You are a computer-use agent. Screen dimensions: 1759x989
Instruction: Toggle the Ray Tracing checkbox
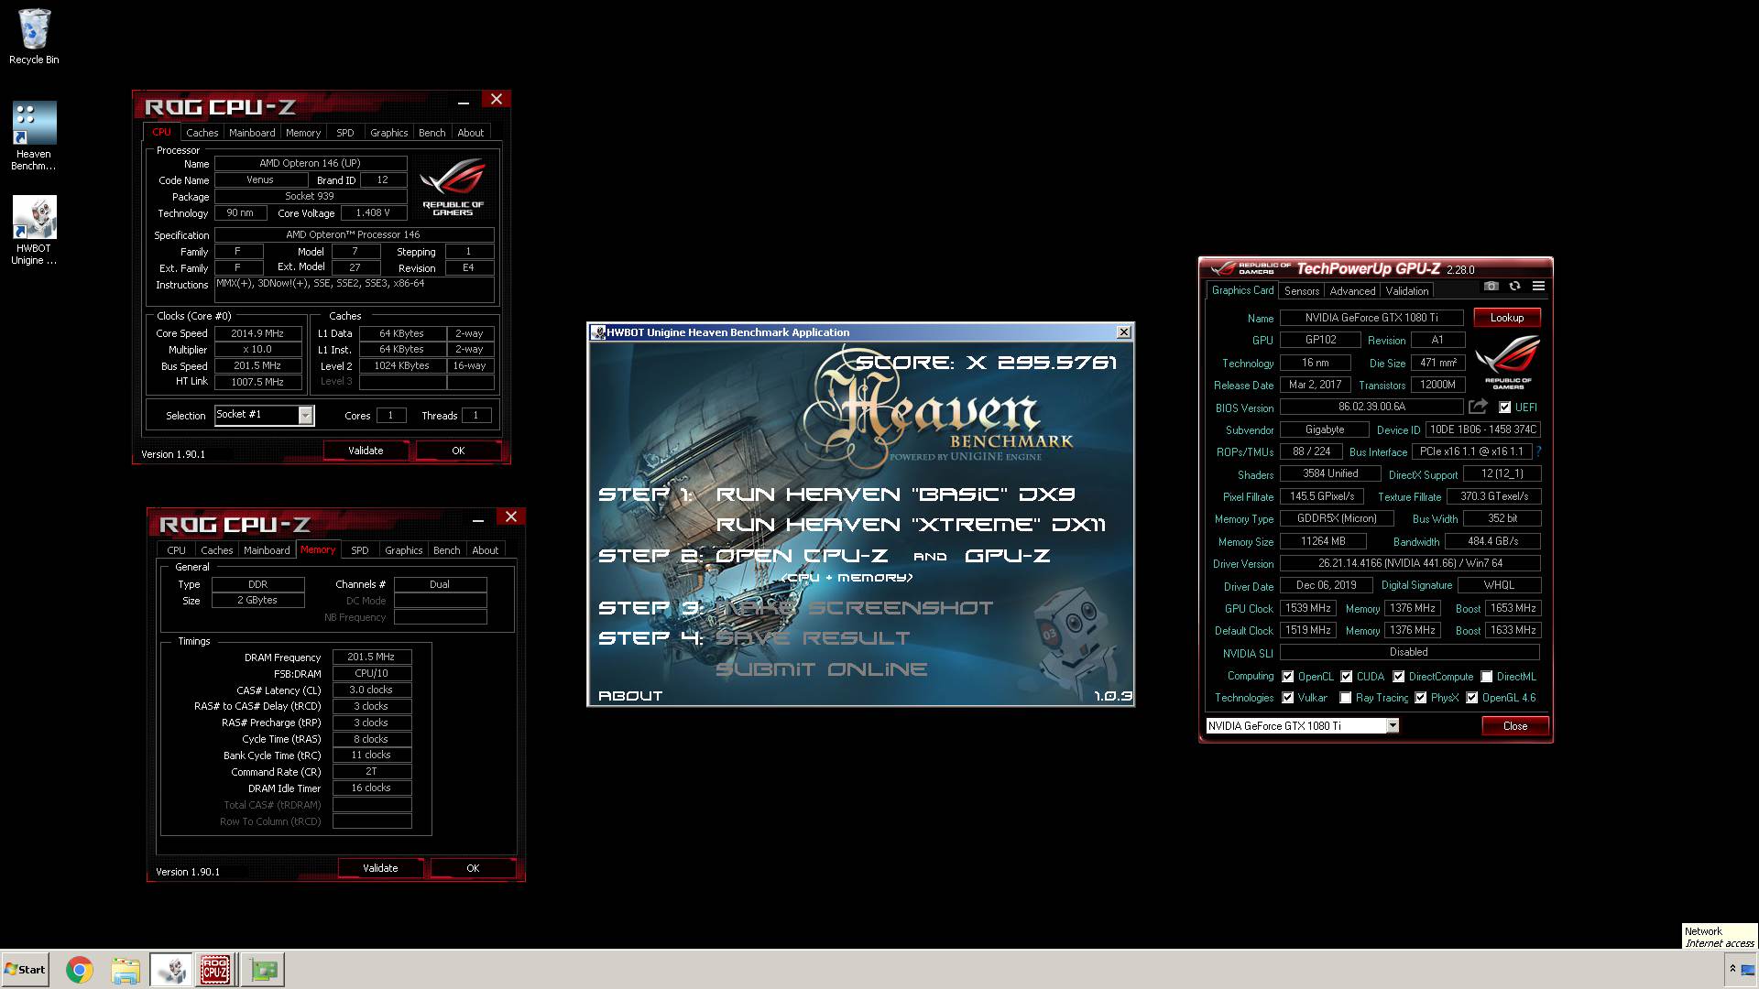pyautogui.click(x=1346, y=698)
